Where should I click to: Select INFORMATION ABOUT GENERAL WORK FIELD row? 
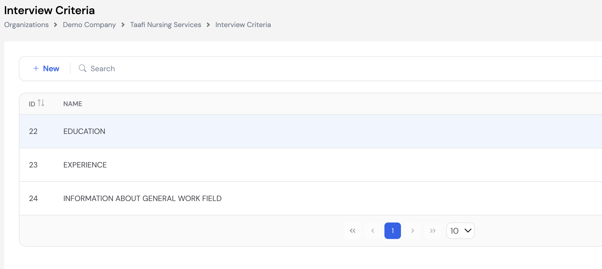pyautogui.click(x=142, y=198)
